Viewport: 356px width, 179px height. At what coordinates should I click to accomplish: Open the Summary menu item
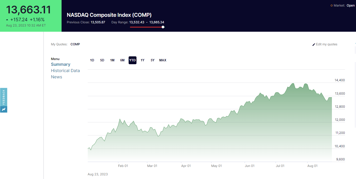61,64
